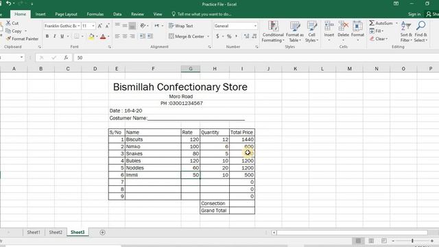This screenshot has height=247, width=439.
Task: Click Merge & Center button
Action: pyautogui.click(x=187, y=36)
